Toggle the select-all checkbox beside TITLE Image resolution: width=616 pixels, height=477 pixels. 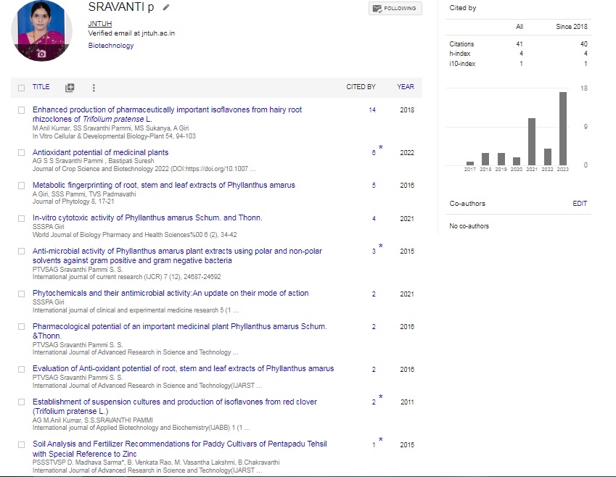(x=21, y=88)
